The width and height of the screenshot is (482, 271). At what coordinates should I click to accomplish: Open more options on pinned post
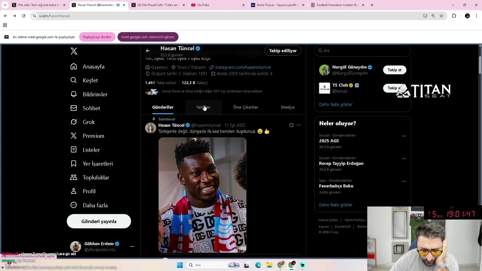point(299,125)
